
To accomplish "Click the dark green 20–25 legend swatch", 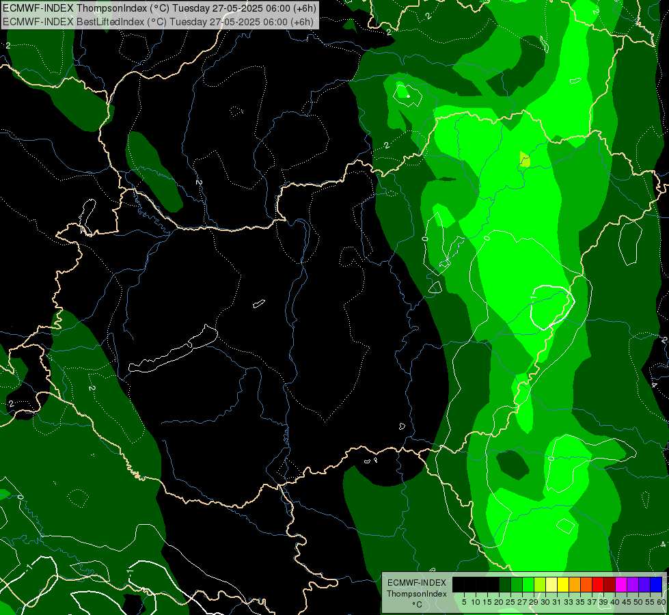I will pos(505,584).
